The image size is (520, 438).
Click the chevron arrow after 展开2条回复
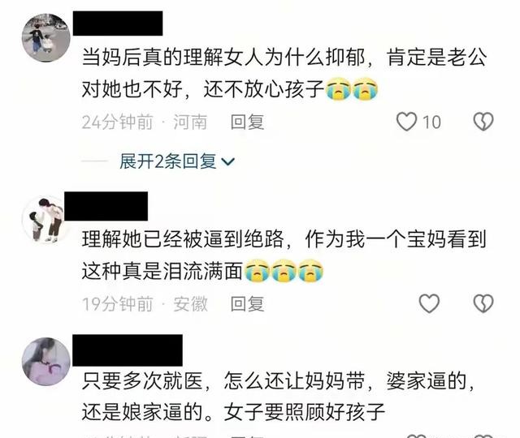(x=227, y=162)
